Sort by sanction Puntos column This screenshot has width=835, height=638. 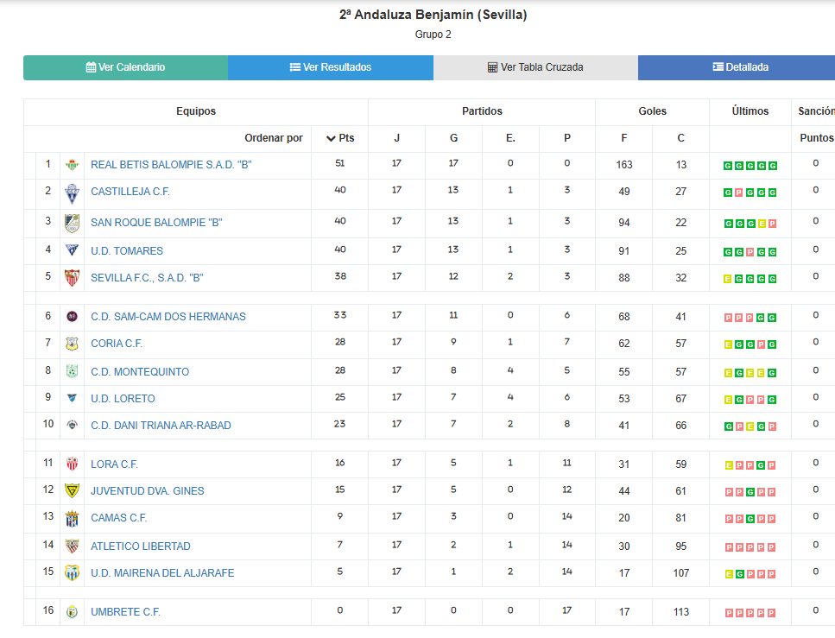click(x=817, y=138)
